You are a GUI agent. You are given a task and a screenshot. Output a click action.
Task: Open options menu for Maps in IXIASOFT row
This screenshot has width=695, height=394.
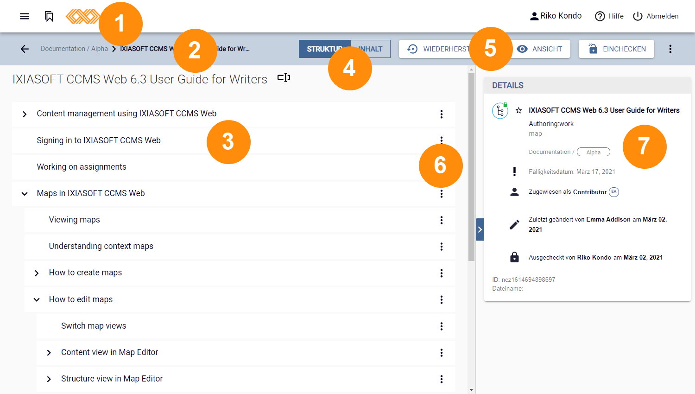[442, 194]
